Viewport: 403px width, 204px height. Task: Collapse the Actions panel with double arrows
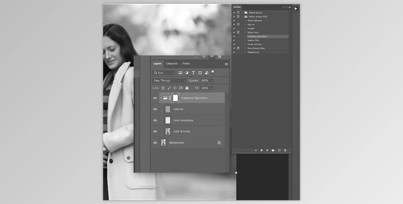coord(284,7)
